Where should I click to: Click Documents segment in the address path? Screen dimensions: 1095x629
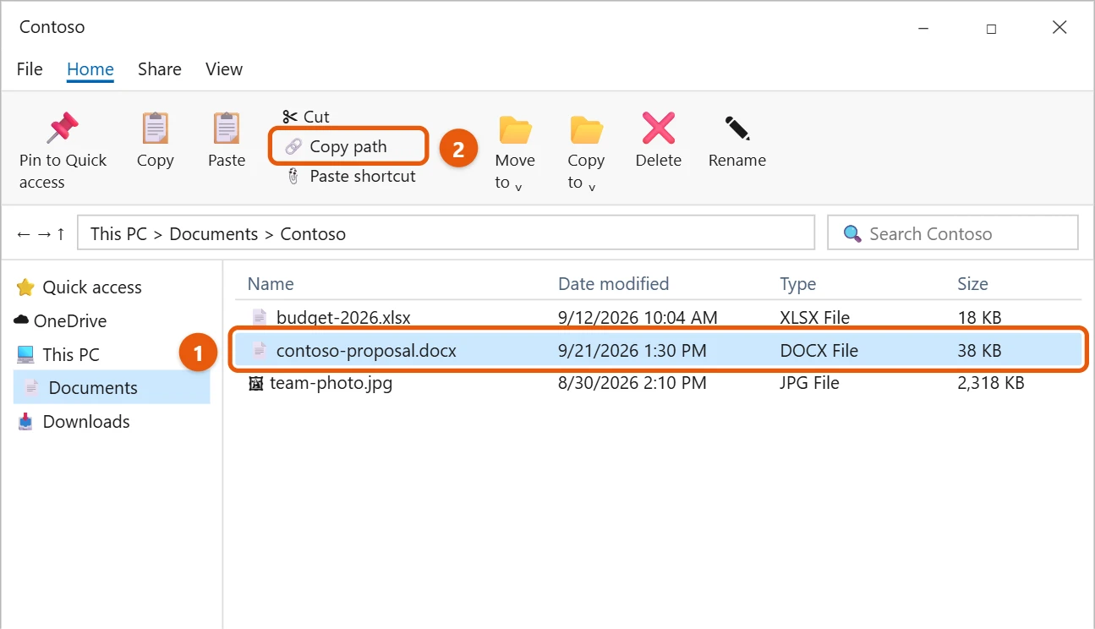214,234
